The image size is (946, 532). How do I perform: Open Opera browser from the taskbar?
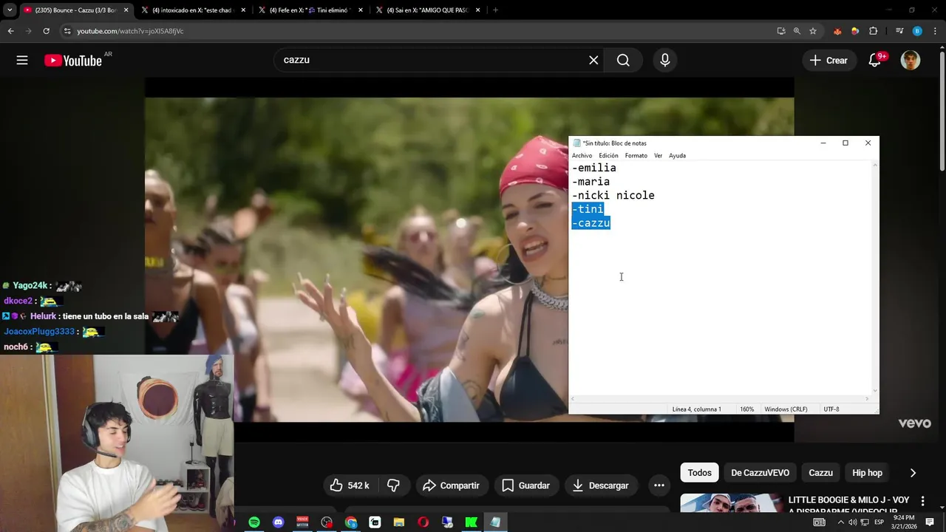click(x=423, y=522)
